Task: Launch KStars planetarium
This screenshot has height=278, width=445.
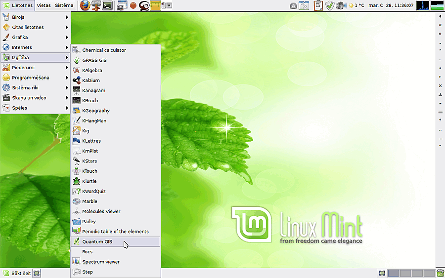Action: [116, 161]
